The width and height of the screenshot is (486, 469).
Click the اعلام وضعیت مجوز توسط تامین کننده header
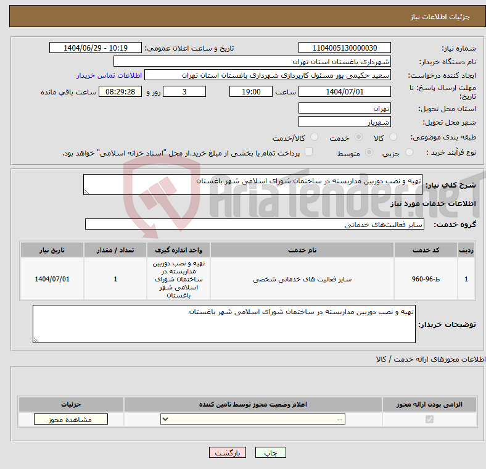tap(253, 404)
